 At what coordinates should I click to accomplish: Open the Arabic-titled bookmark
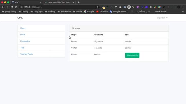tap(140, 12)
